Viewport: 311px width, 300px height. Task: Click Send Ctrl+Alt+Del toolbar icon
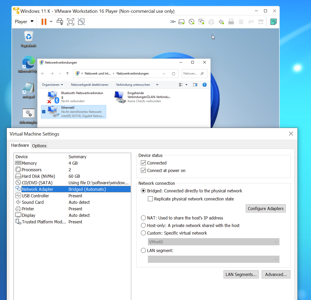[x=60, y=22]
